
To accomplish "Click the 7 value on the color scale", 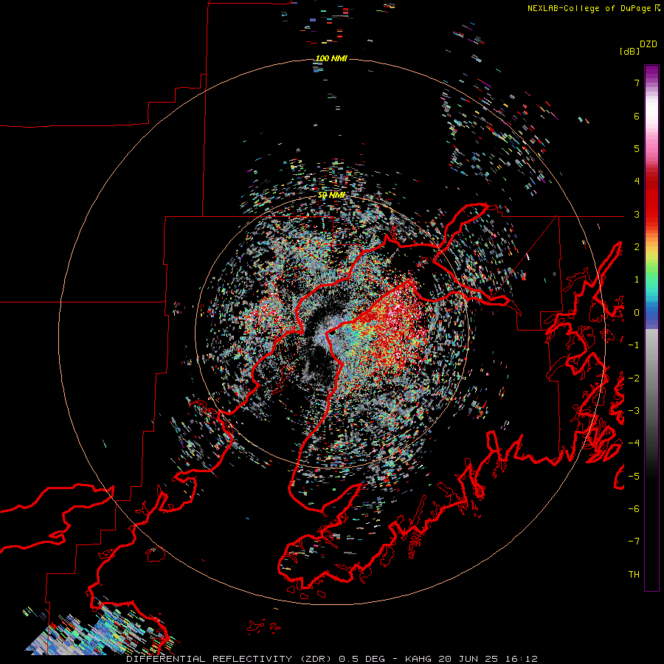I will [637, 83].
